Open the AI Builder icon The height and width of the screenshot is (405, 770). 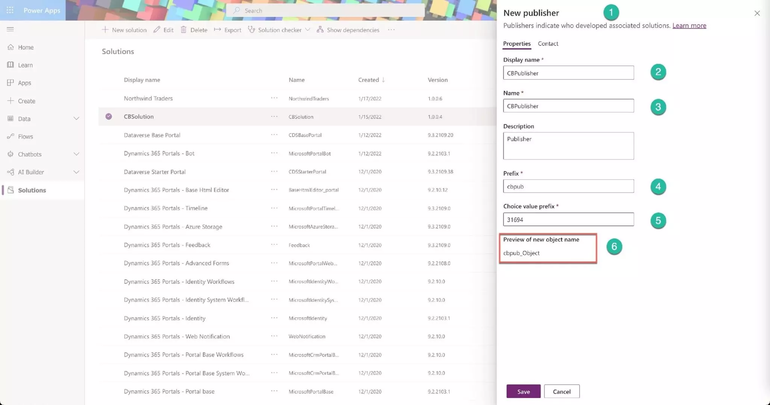11,172
